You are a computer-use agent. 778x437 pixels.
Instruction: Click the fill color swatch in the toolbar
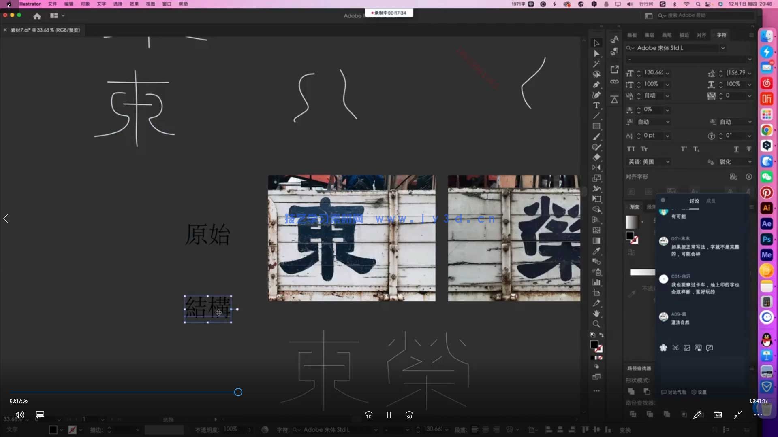click(x=594, y=344)
